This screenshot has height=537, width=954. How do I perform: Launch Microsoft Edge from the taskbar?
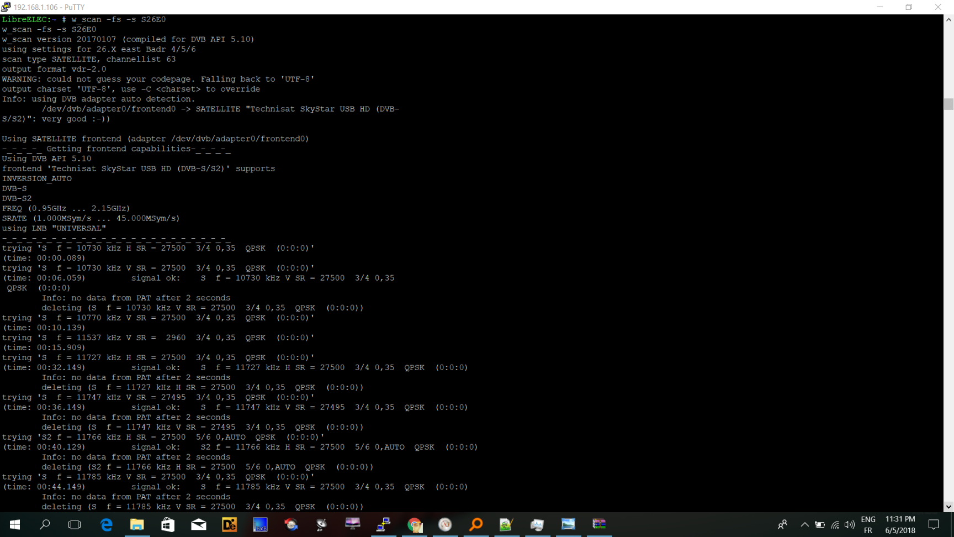point(106,524)
